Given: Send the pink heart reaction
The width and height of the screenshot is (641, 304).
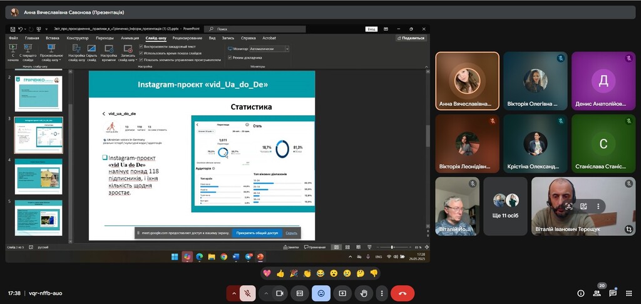Looking at the screenshot, I should (267, 273).
